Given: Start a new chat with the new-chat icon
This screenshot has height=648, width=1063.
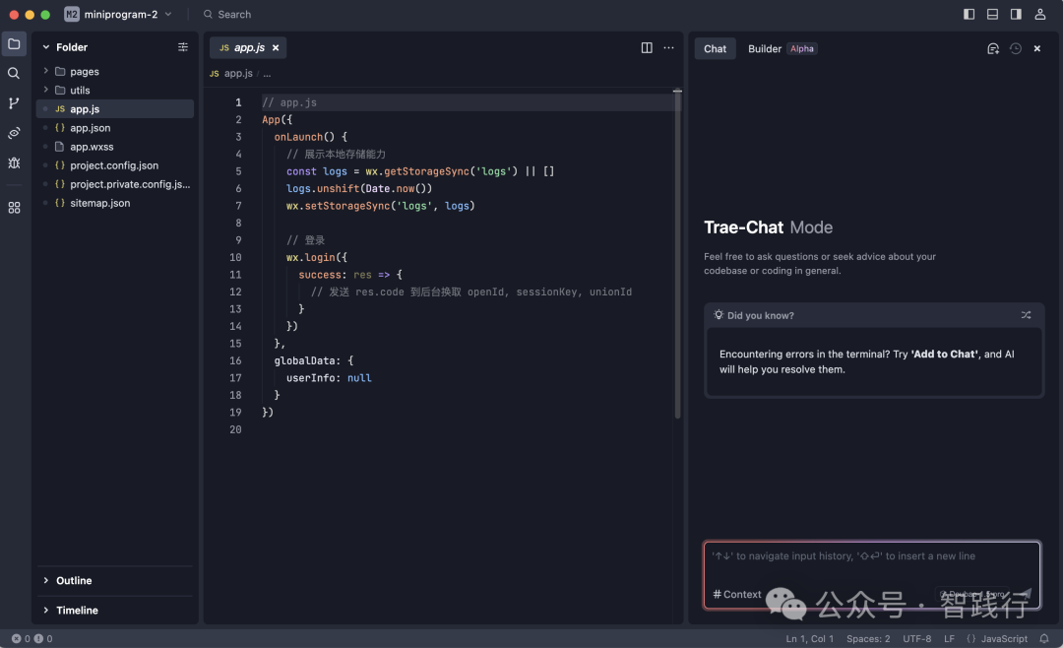Looking at the screenshot, I should tap(993, 49).
